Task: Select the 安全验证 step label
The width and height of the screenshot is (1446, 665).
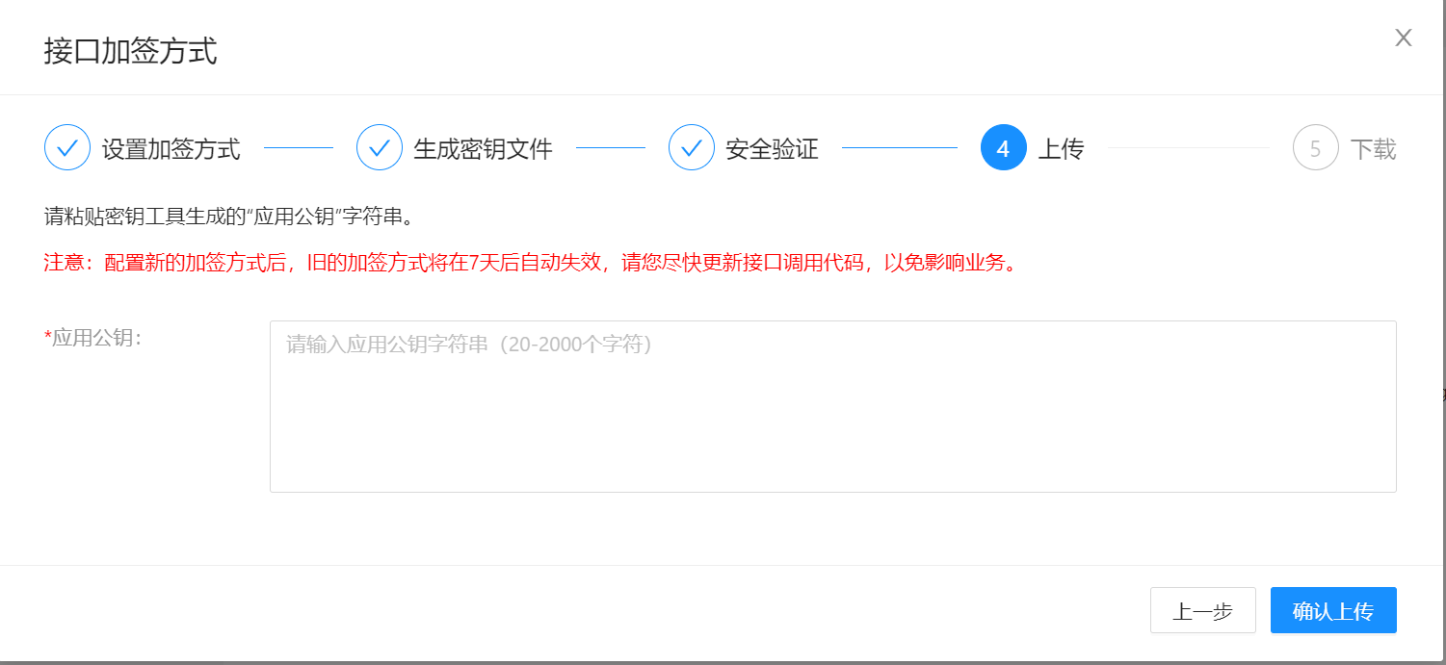Action: coord(773,149)
